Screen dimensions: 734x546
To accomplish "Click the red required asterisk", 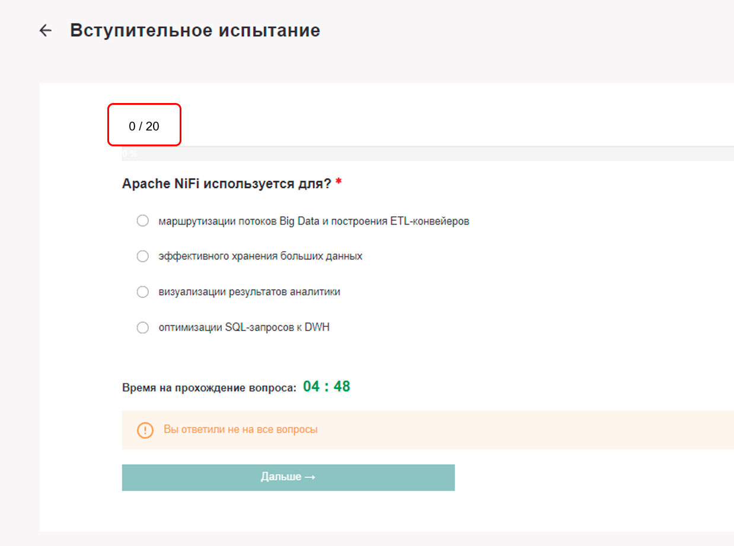I will (339, 183).
